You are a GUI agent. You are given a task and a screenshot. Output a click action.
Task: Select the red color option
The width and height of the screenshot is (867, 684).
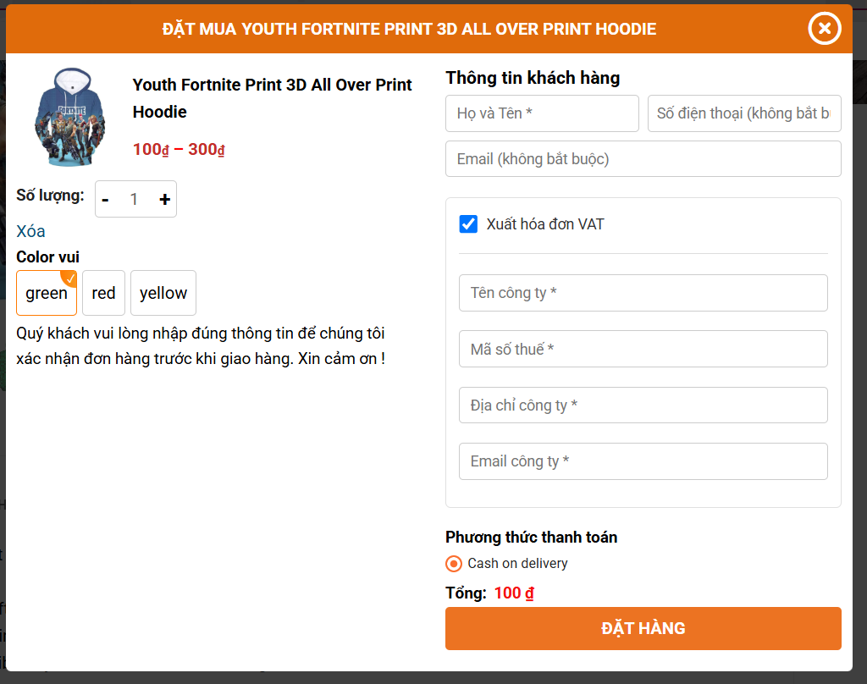(103, 293)
